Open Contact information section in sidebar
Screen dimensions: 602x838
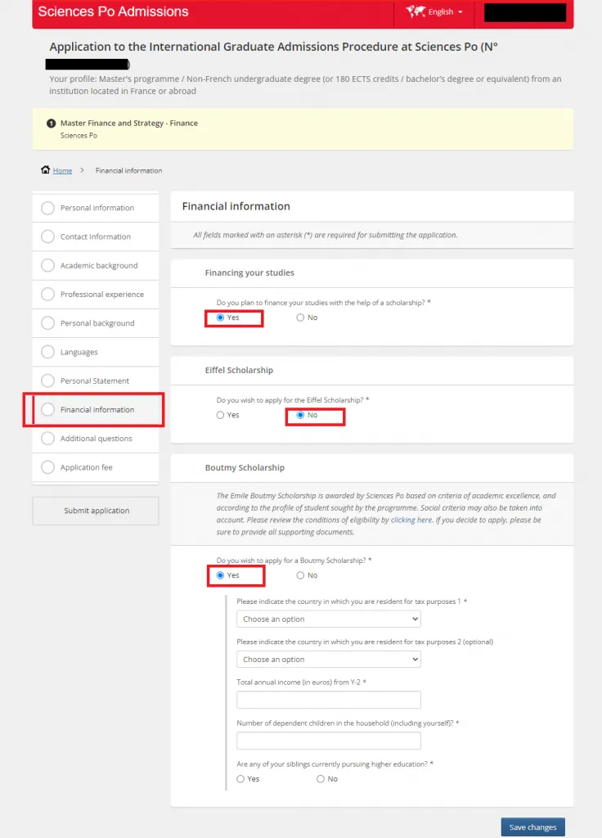pyautogui.click(x=96, y=237)
